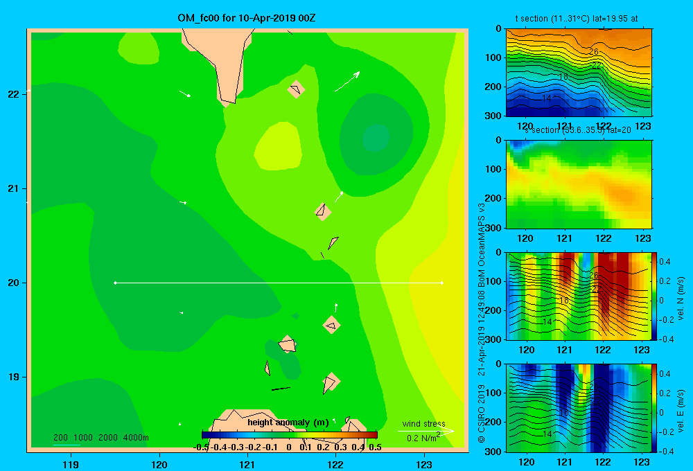Image resolution: width=693 pixels, height=471 pixels.
Task: Open the salinity section panel
Action: (579, 184)
